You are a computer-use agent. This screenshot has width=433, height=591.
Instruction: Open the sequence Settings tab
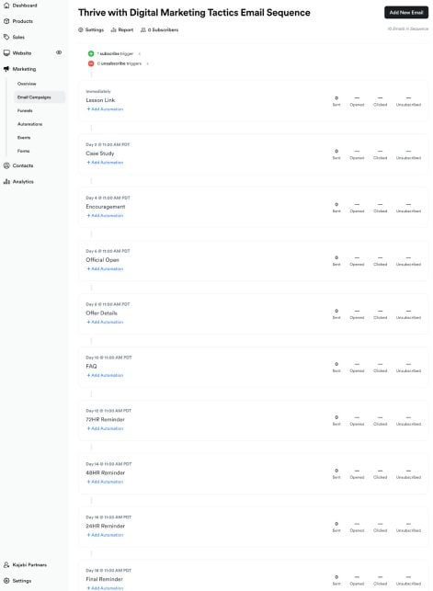point(91,29)
